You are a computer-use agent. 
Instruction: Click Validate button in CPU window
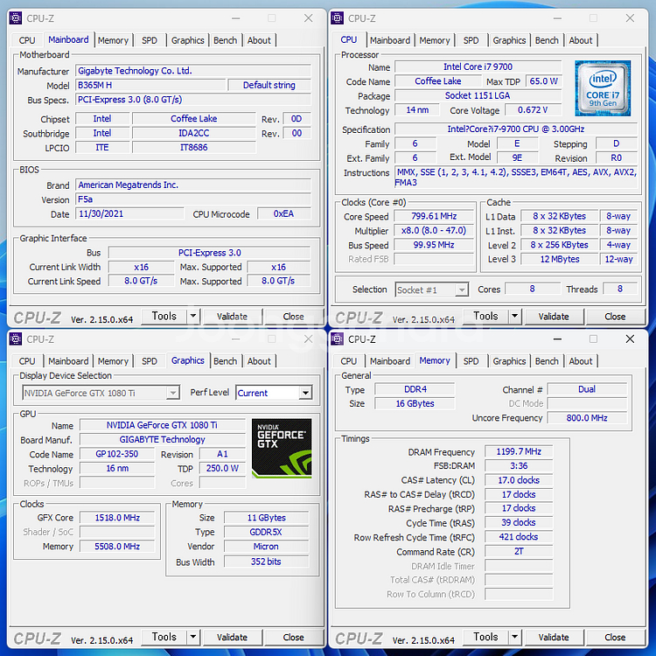(554, 317)
